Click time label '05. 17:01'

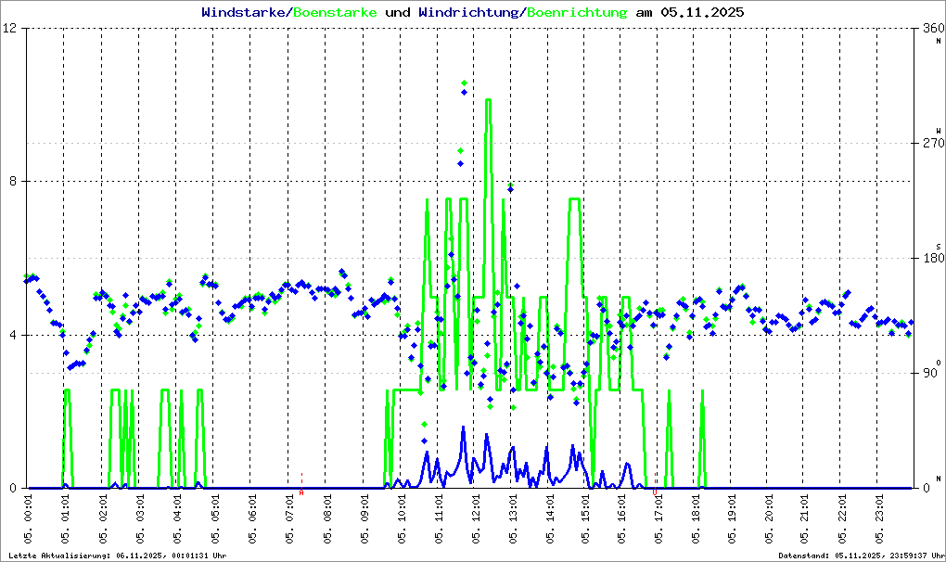658,519
